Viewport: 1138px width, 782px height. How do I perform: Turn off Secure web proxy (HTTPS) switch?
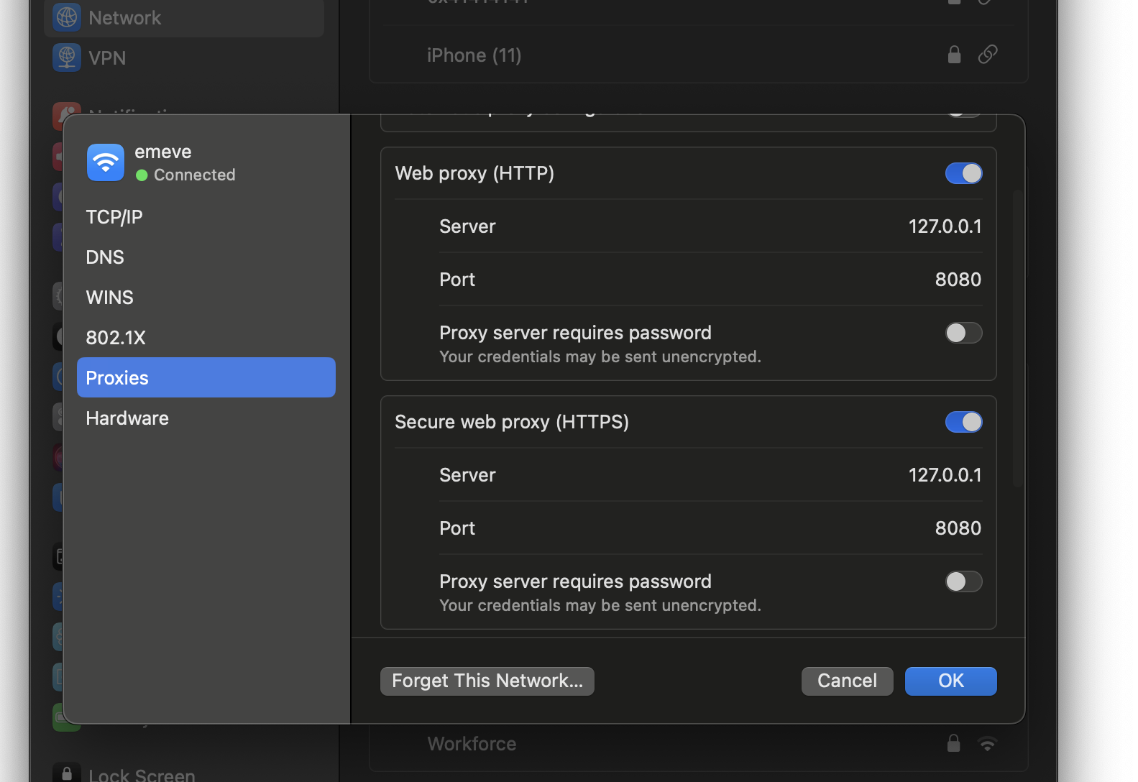(x=963, y=422)
